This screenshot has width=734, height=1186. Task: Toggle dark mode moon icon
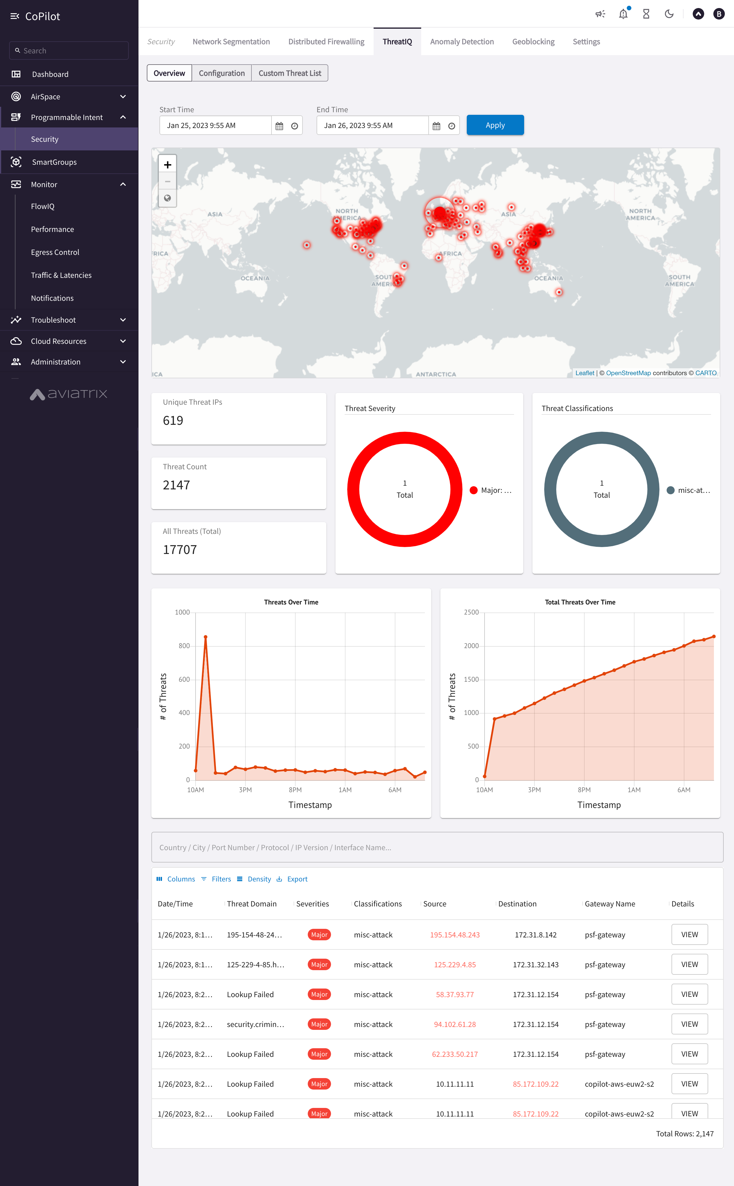pos(669,14)
